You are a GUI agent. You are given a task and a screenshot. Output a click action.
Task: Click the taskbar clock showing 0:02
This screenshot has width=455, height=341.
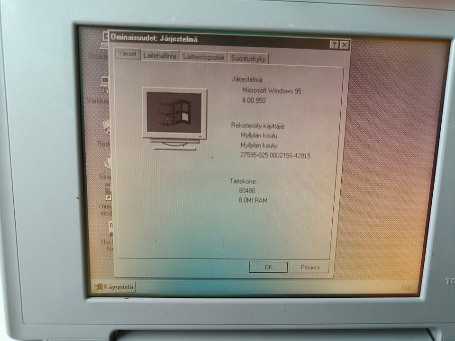[x=407, y=287]
